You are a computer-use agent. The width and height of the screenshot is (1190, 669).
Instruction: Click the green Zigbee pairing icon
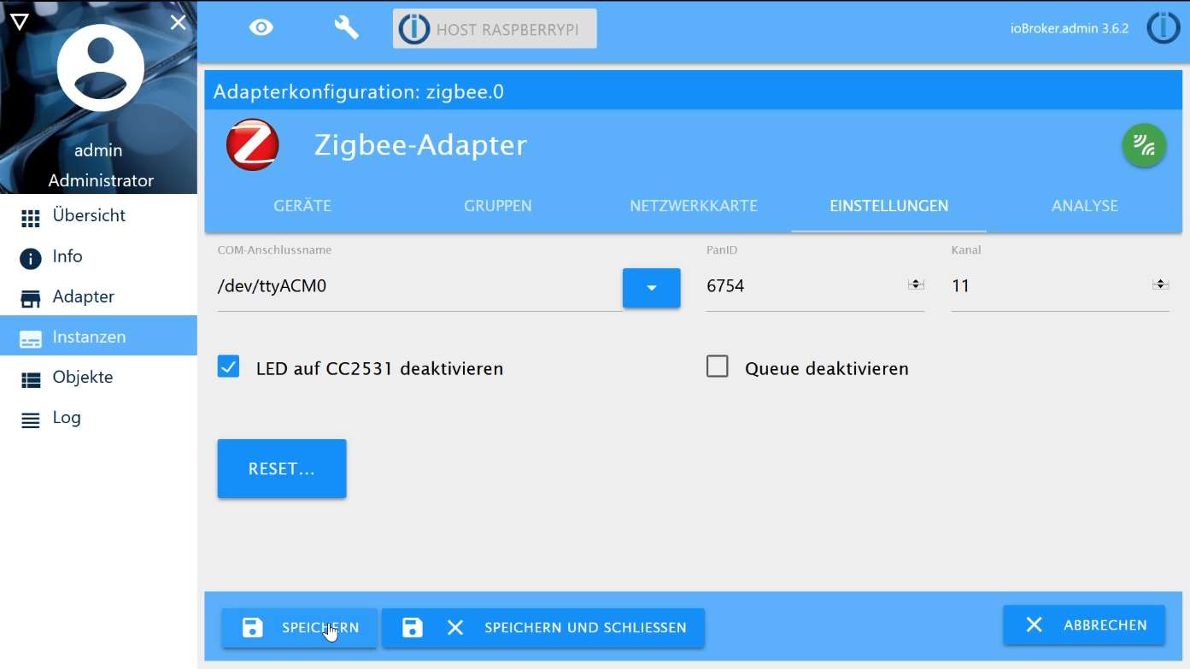[x=1144, y=145]
